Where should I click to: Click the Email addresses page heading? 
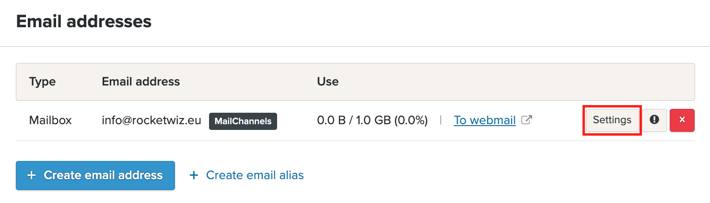coord(84,21)
